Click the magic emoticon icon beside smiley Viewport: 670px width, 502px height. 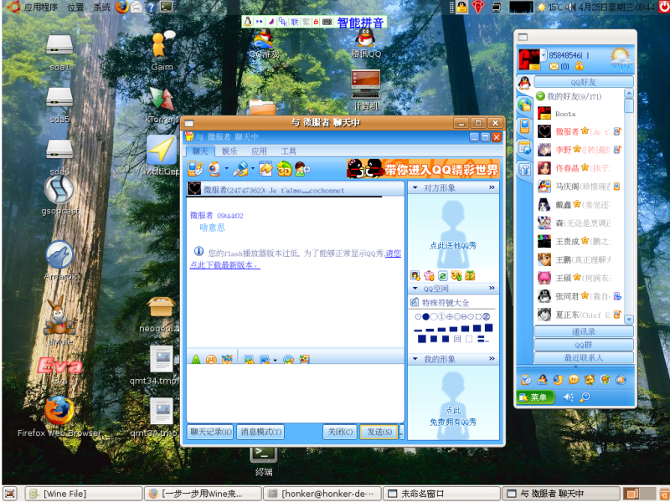pyautogui.click(x=226, y=360)
